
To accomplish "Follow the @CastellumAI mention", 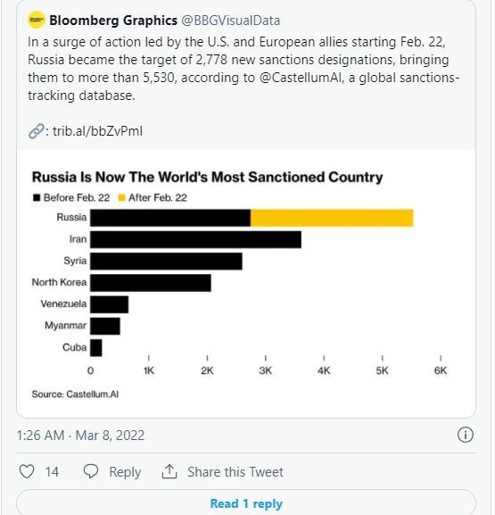I will (301, 78).
